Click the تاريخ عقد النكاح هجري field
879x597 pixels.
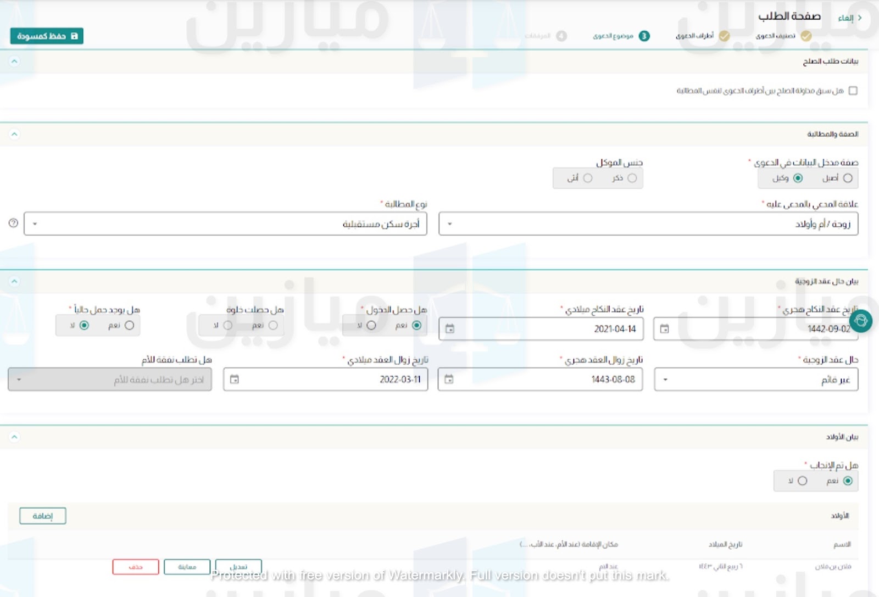756,329
